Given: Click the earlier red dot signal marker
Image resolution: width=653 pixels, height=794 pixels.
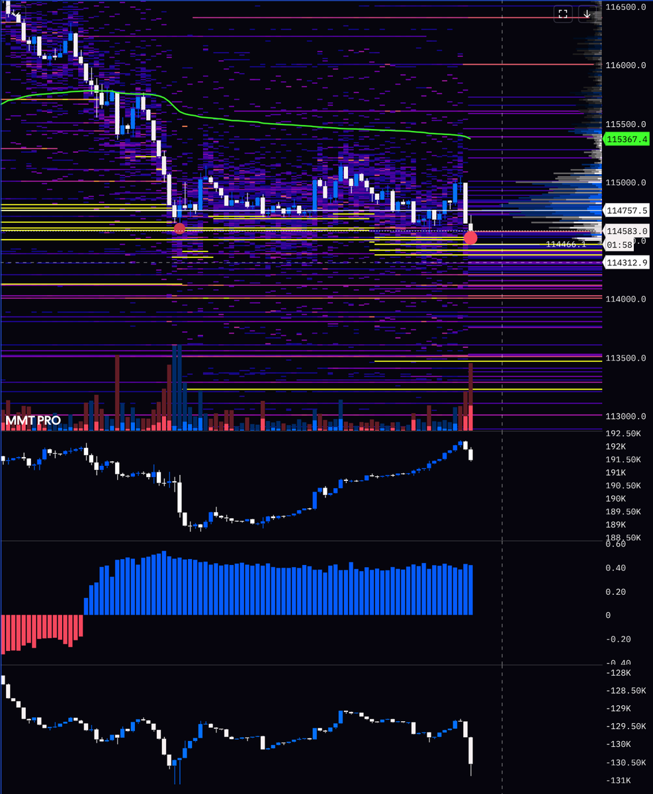Looking at the screenshot, I should click(180, 228).
